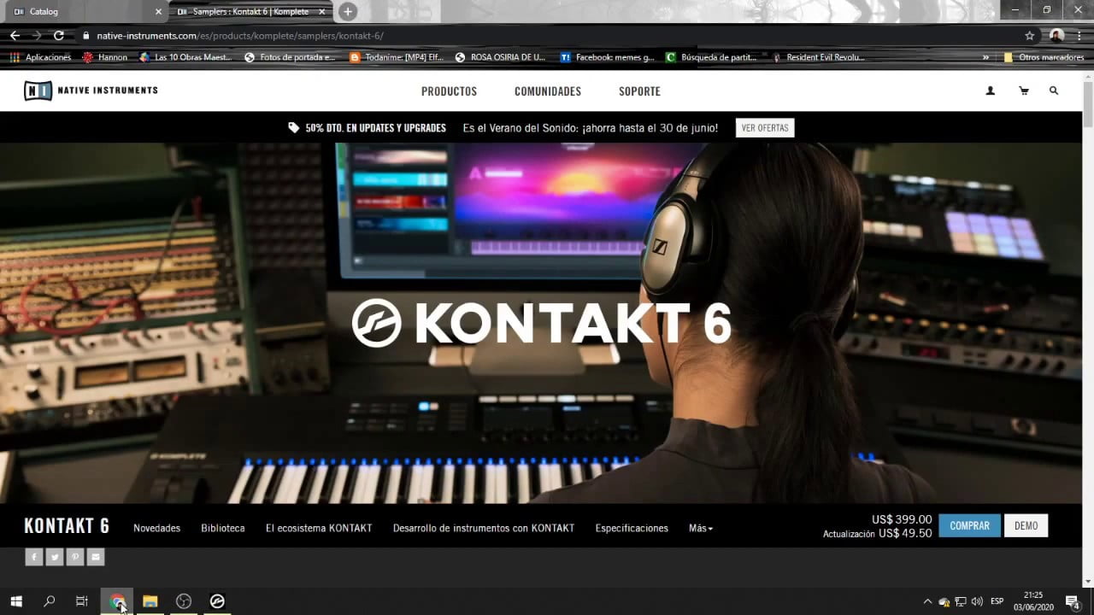Open Otros marcadores folder
The image size is (1094, 615).
[1044, 57]
